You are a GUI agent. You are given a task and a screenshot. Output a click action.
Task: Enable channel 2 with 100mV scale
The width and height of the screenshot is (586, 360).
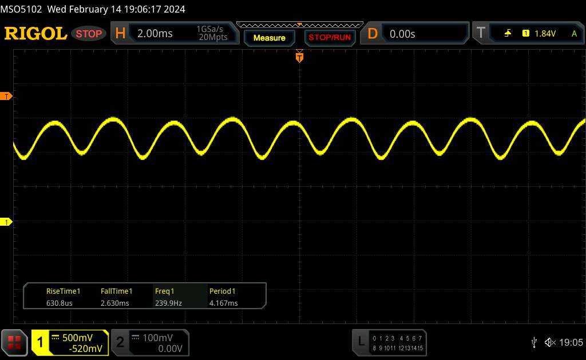149,342
